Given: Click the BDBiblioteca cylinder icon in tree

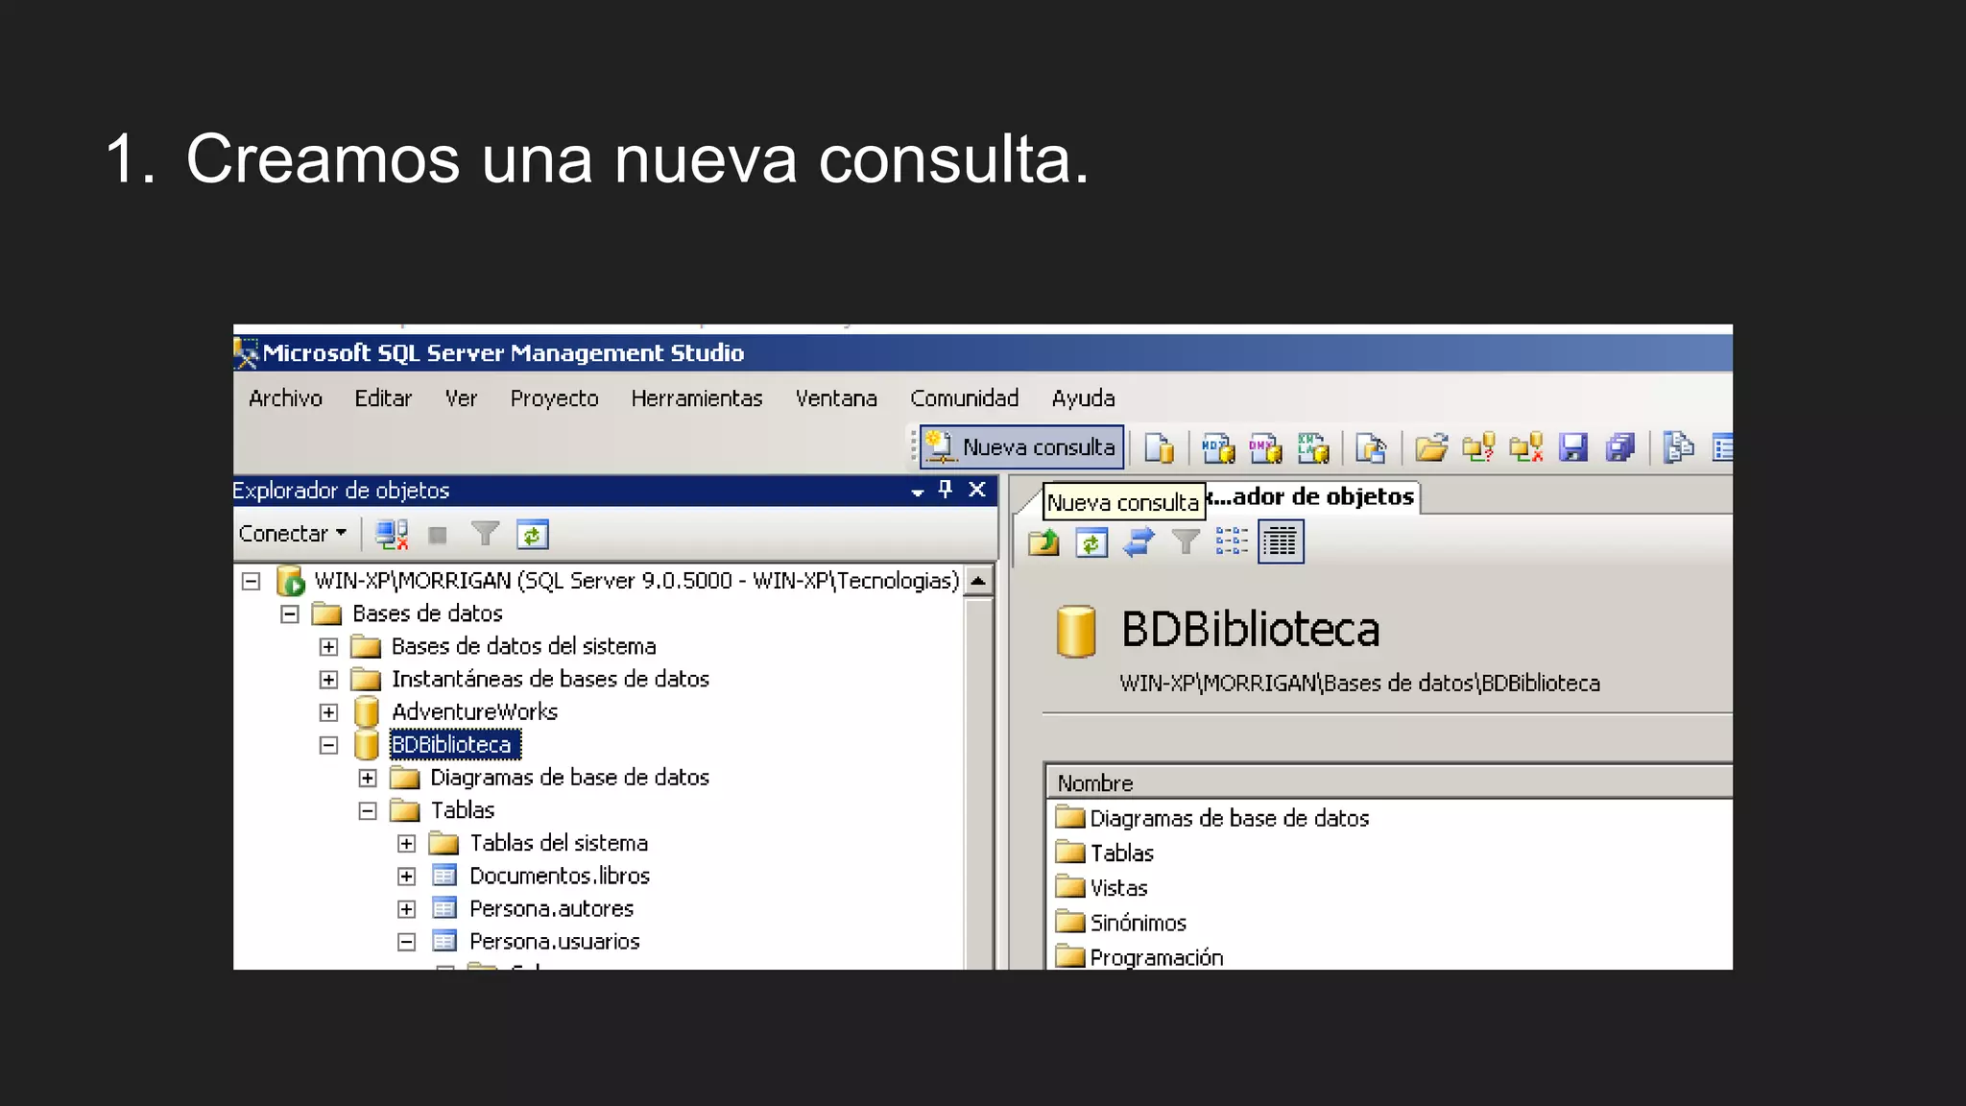Looking at the screenshot, I should pos(366,744).
